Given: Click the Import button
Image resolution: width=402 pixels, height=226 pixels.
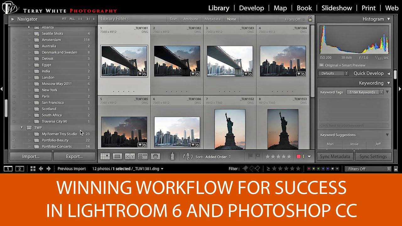Looking at the screenshot, I should click(x=31, y=156).
